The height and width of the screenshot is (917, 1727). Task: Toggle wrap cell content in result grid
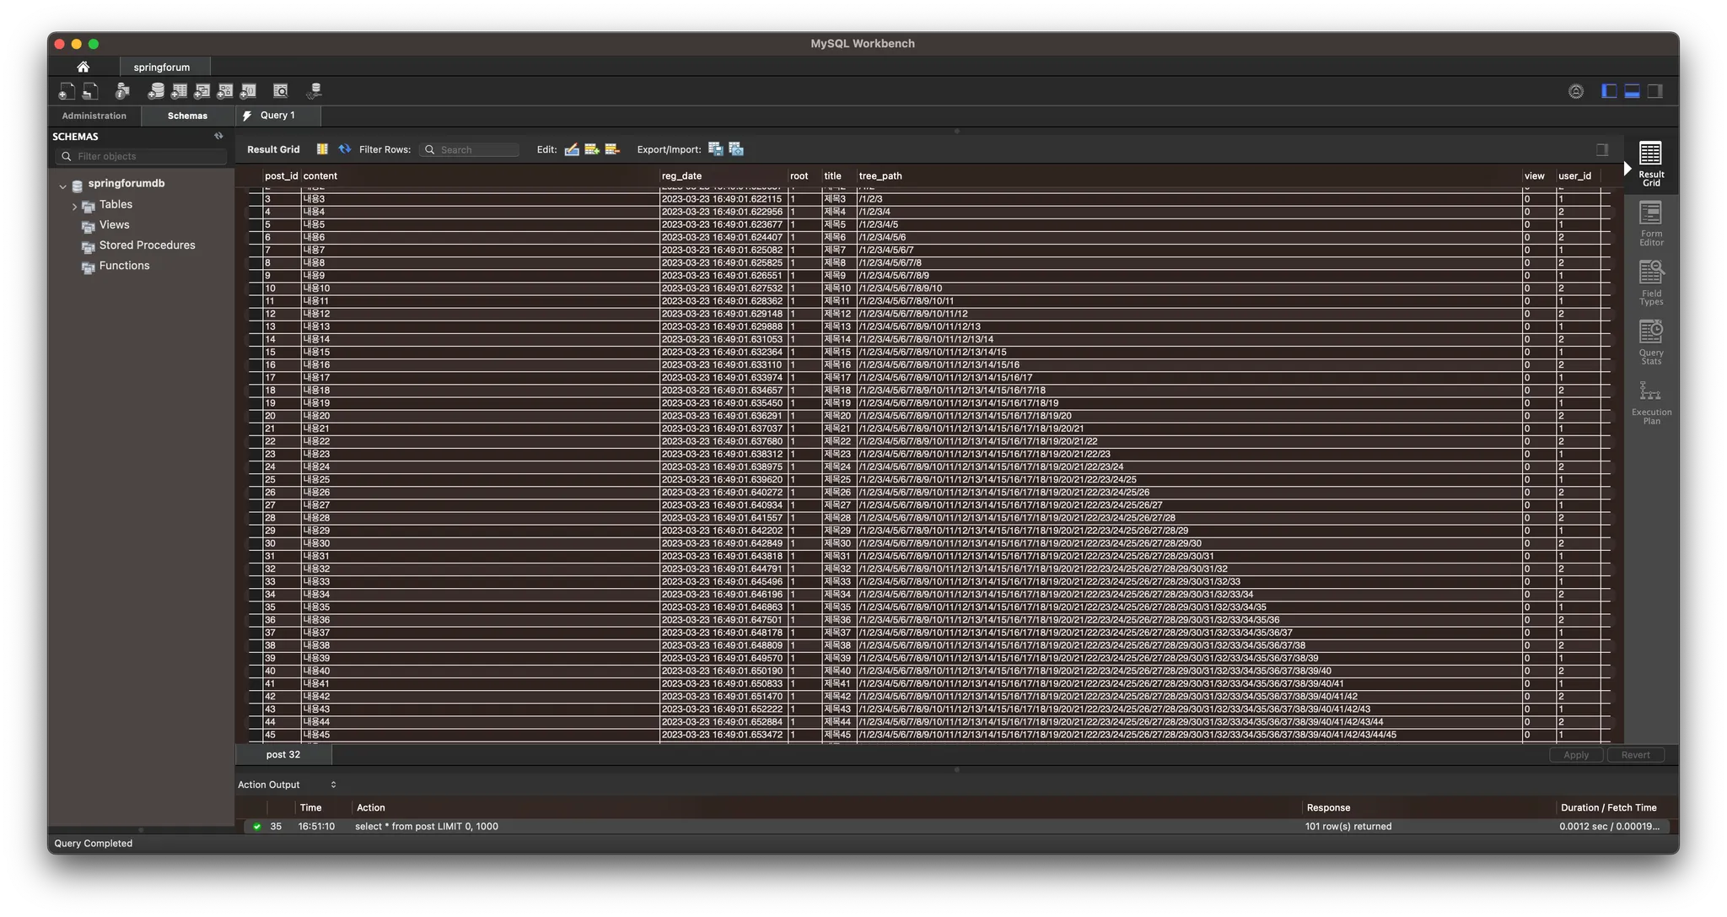tap(1601, 149)
